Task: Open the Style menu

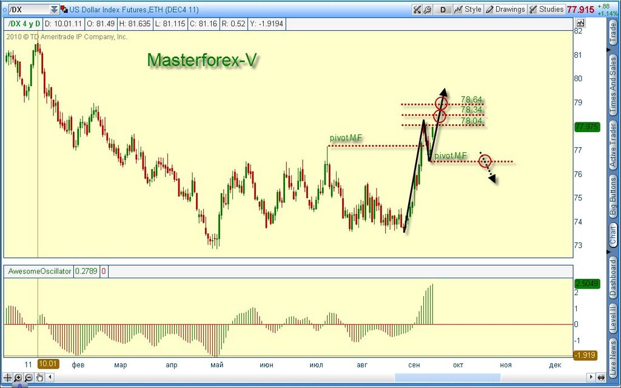Action: 468,10
